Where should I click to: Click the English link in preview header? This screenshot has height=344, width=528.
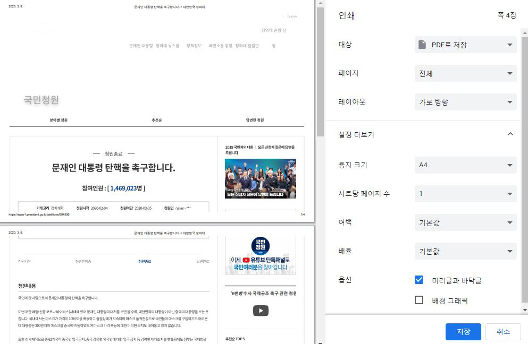292,16
